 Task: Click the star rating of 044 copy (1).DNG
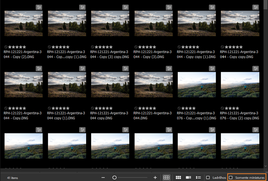[61, 108]
